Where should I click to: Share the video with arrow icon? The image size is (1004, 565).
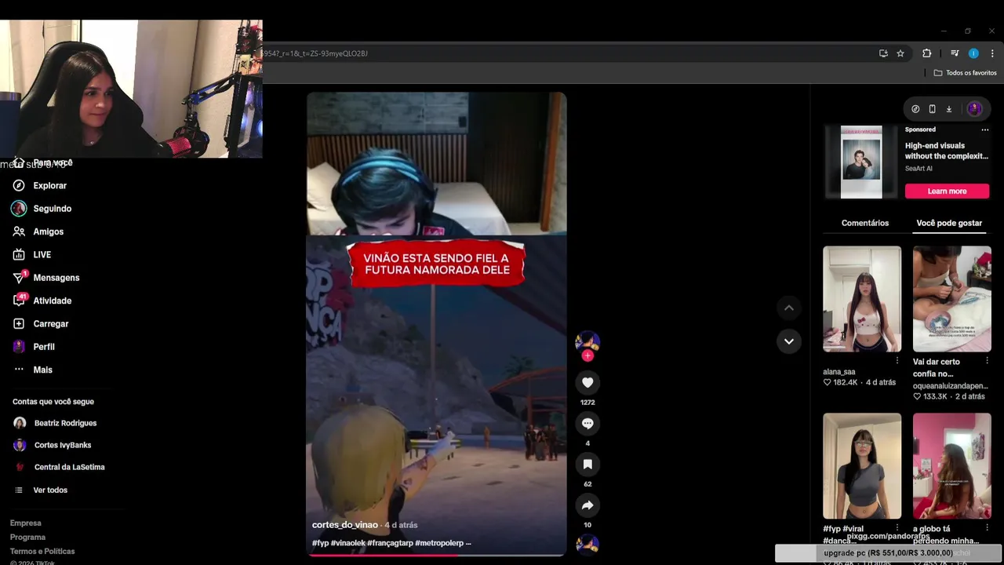[x=587, y=505]
